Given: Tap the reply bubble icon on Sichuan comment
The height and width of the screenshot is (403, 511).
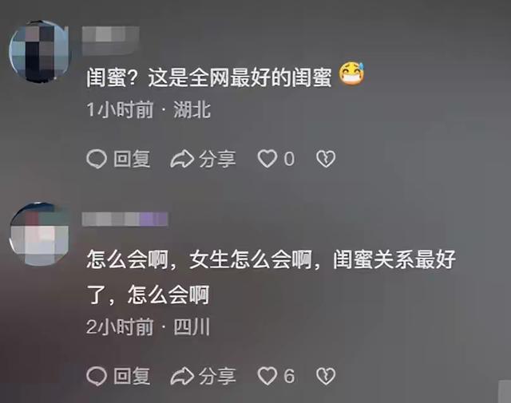Looking at the screenshot, I should [x=97, y=376].
